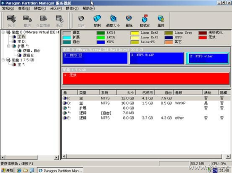Collapse the Disk 1 7.5 GB node
The height and width of the screenshot is (173, 233).
pos(3,60)
